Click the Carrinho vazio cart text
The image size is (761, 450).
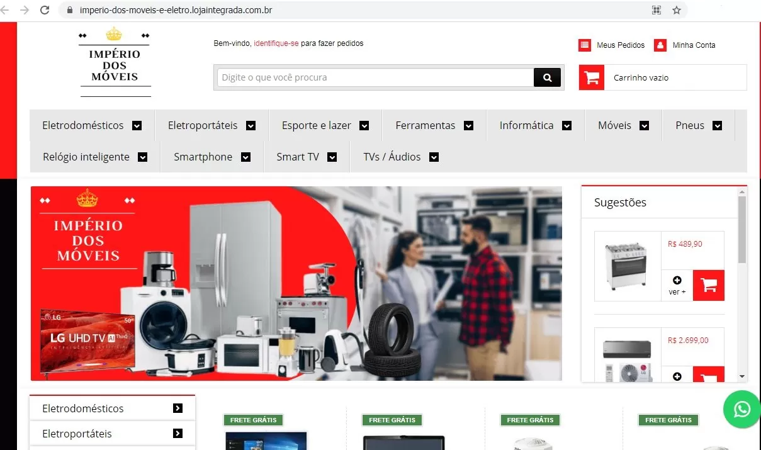click(641, 78)
